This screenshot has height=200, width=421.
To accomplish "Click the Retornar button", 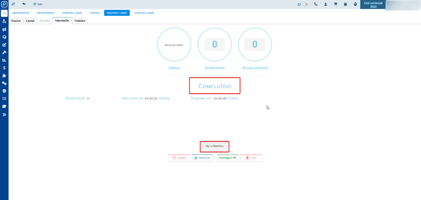I will click(x=202, y=158).
